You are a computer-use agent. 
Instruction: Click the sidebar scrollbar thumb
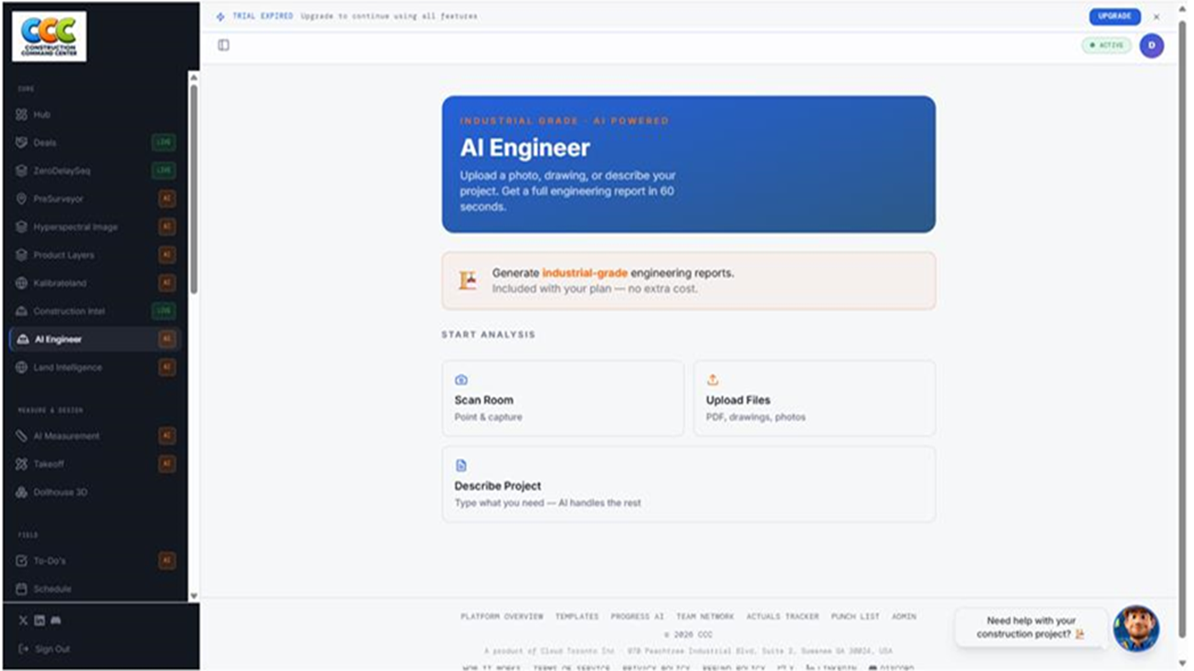click(194, 189)
